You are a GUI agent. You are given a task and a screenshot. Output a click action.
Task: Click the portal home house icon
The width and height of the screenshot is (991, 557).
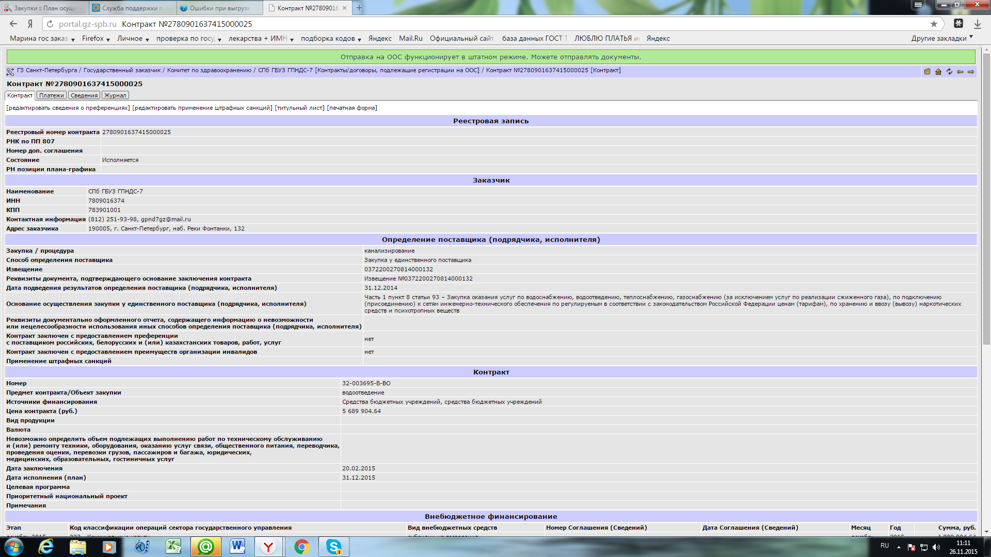click(938, 72)
